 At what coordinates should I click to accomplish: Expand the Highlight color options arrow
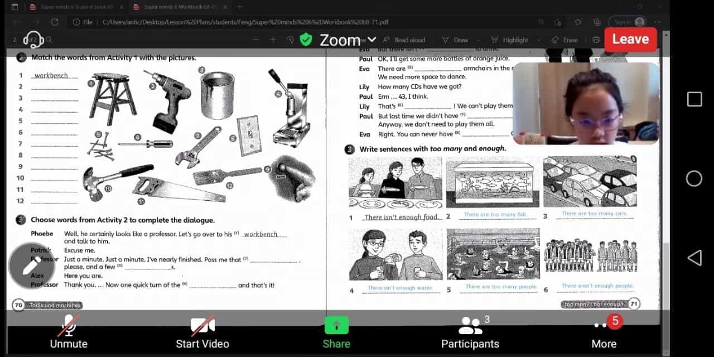(x=538, y=40)
